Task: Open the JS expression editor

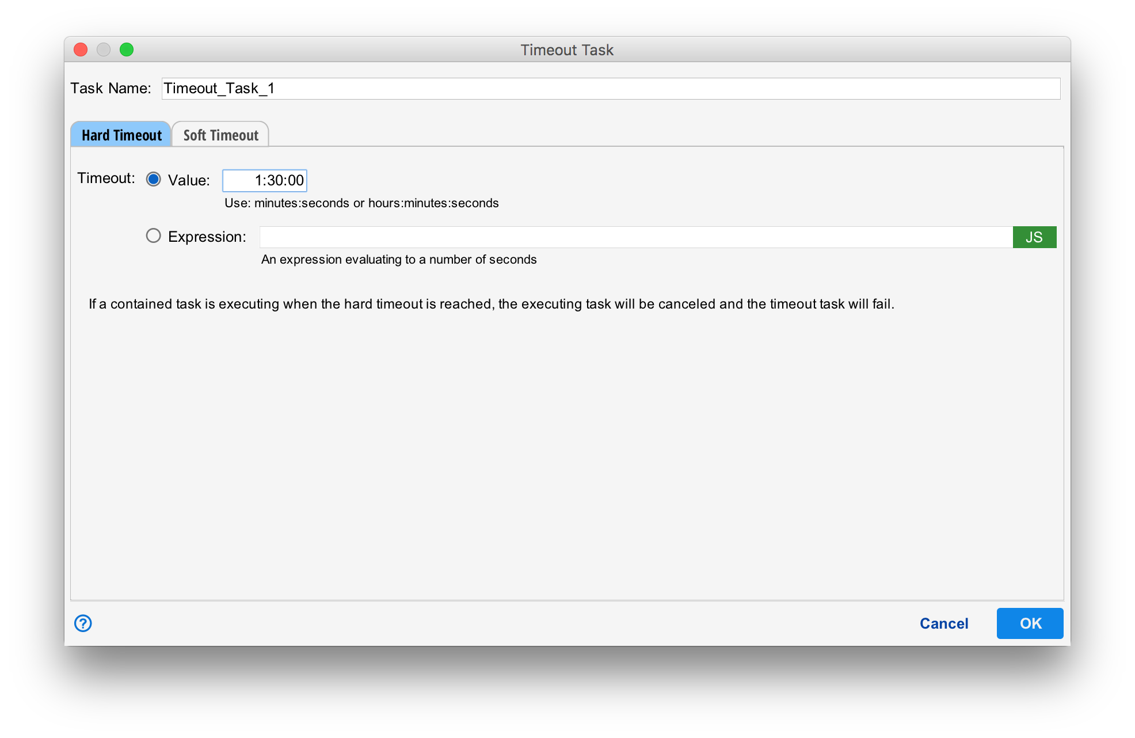Action: tap(1034, 237)
